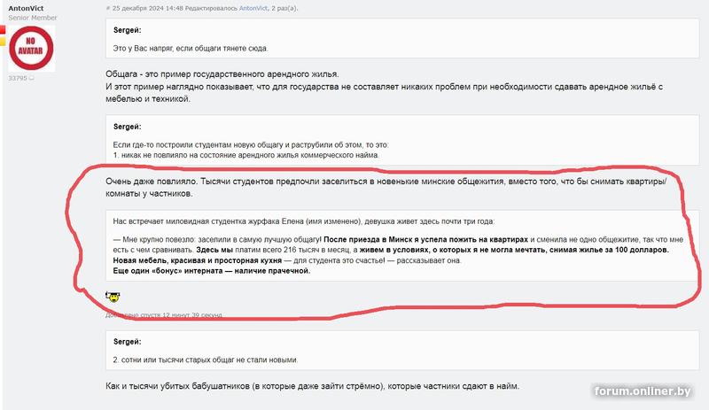
Task: Click the forum.onliner.by watermark
Action: click(643, 391)
